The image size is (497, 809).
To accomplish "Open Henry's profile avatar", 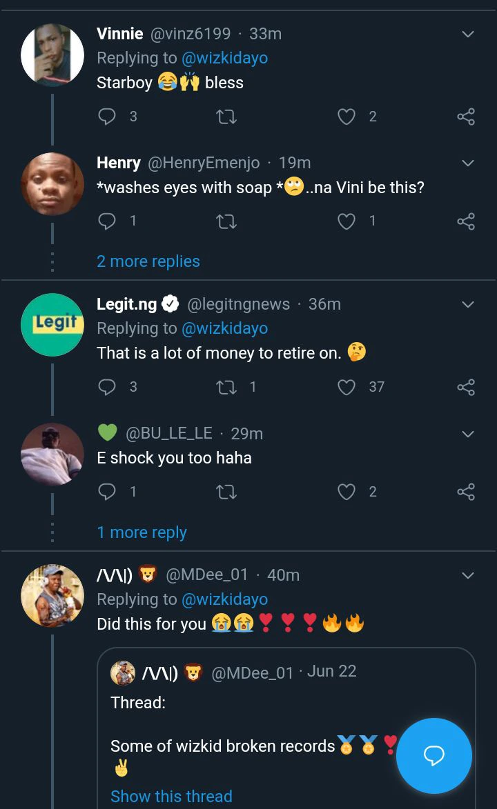I will pyautogui.click(x=52, y=183).
